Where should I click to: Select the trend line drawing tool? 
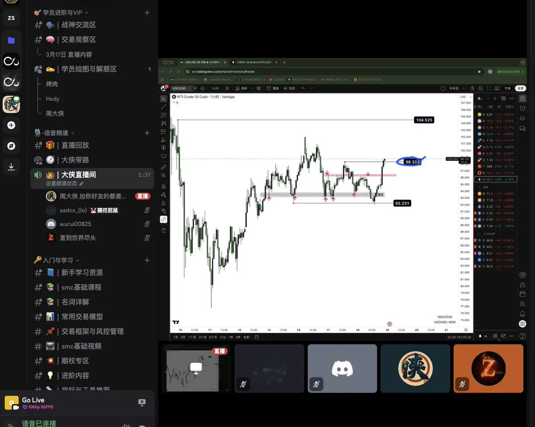[x=164, y=107]
